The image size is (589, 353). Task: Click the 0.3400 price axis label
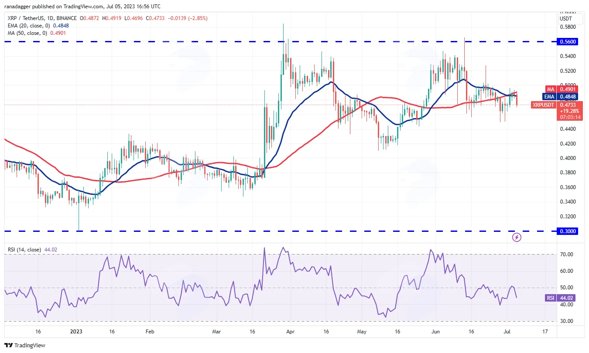(567, 202)
